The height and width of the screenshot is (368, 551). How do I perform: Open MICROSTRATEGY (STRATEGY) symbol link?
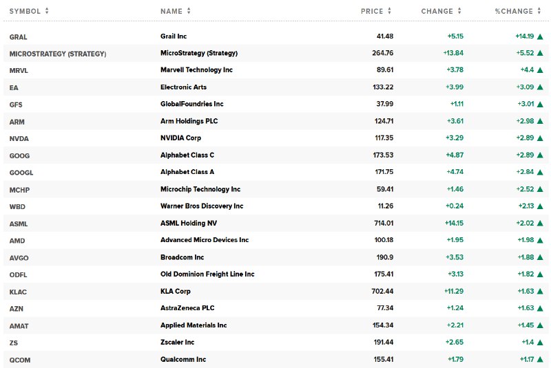(58, 54)
